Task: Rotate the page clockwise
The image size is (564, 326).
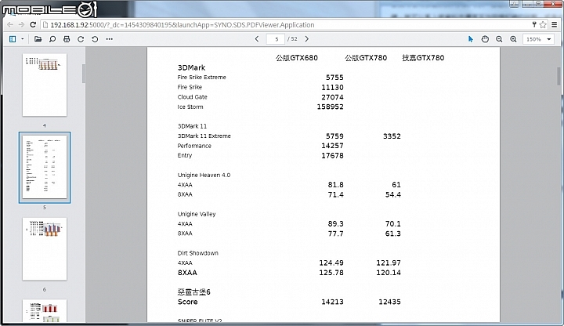Action: pyautogui.click(x=81, y=39)
